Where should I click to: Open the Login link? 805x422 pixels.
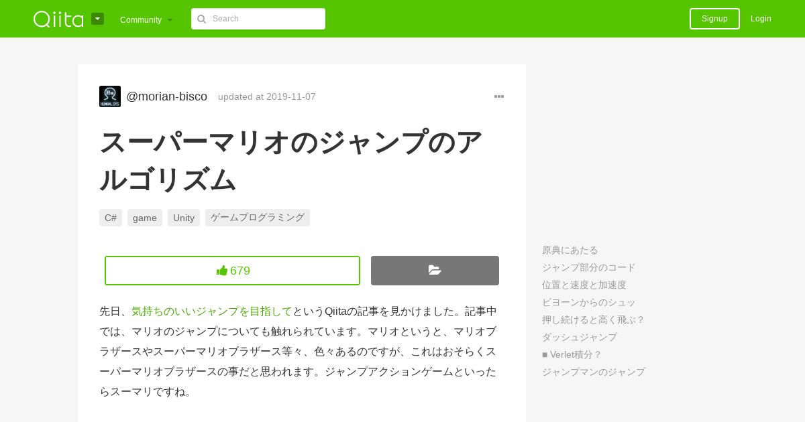point(761,19)
